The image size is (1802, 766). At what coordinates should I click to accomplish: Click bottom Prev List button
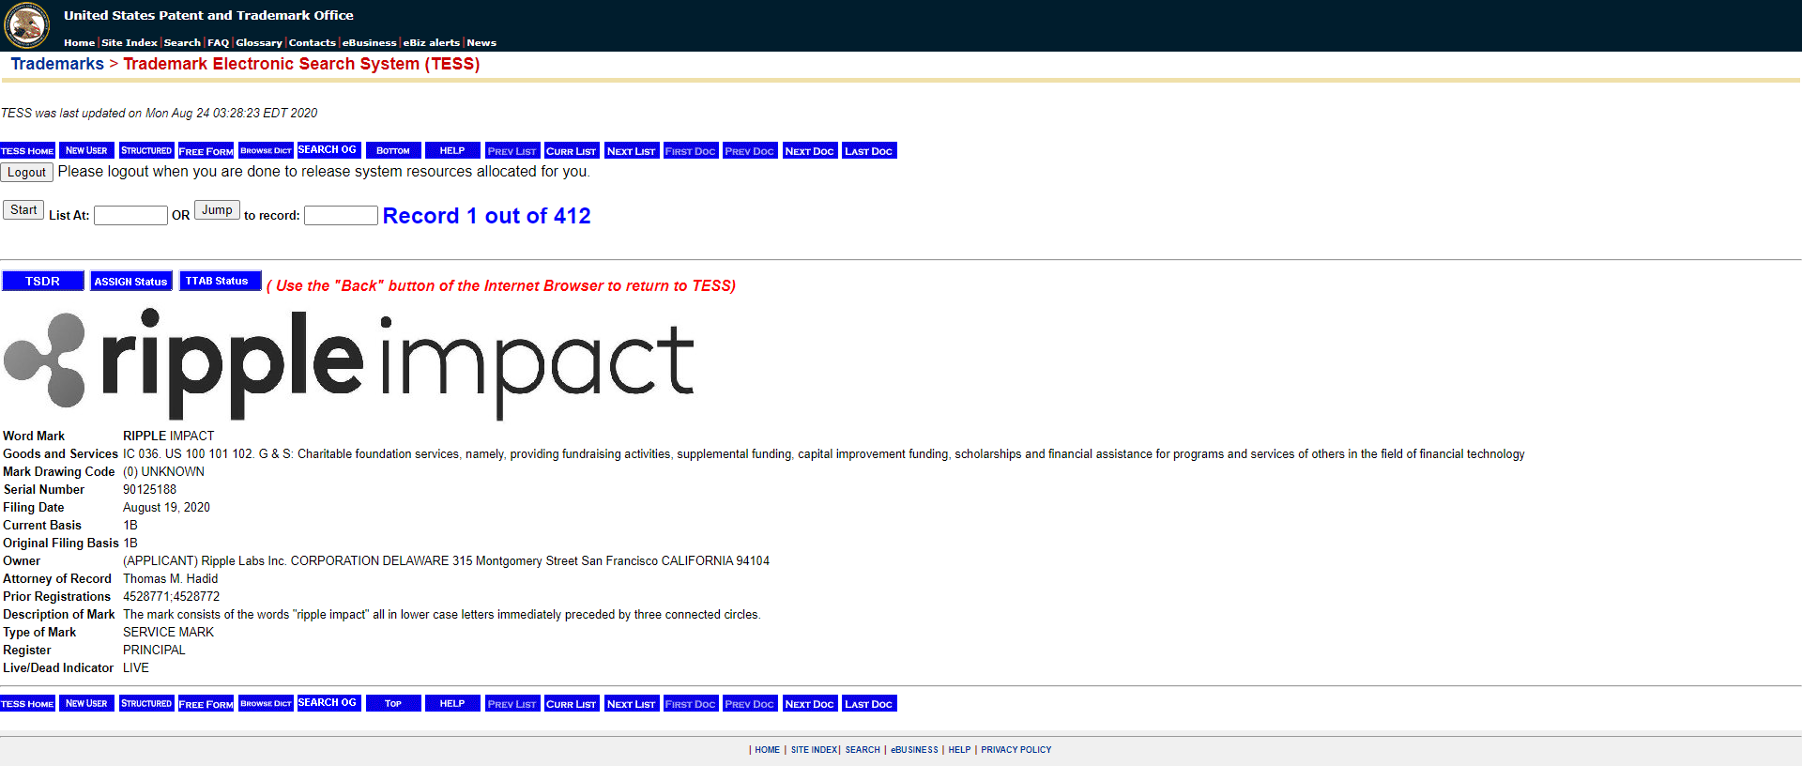point(512,703)
